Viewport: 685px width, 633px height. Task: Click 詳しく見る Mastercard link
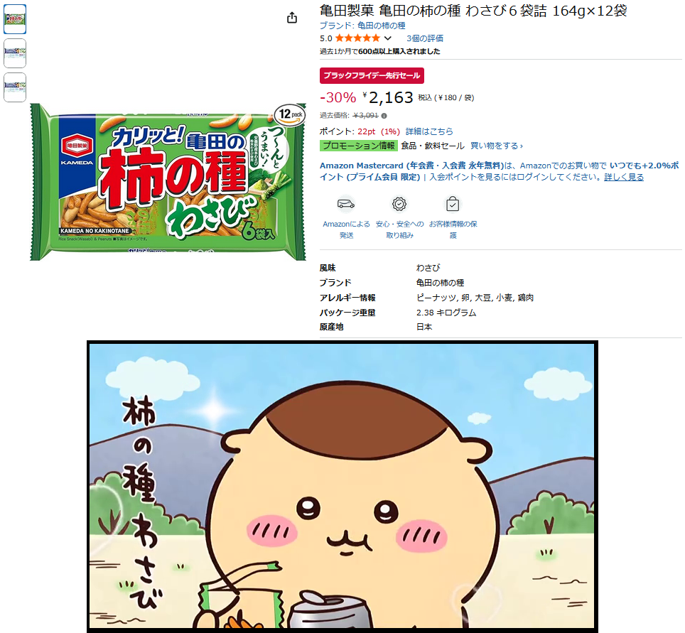623,177
